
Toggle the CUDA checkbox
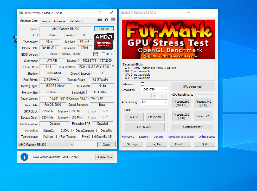click(58, 130)
